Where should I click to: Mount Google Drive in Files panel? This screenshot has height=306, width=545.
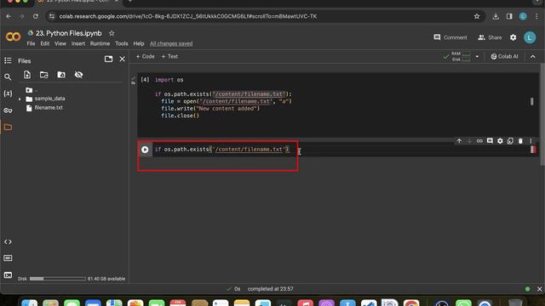point(61,75)
